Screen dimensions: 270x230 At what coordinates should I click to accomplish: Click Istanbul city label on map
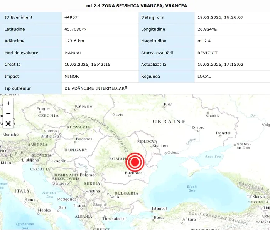pos(159,208)
